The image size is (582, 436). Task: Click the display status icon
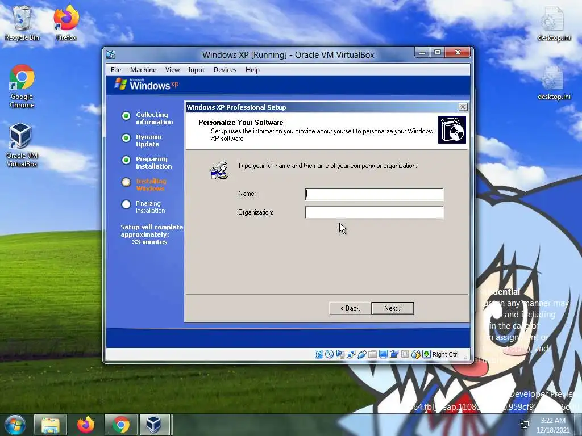click(383, 354)
